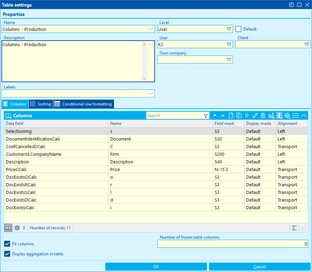The height and width of the screenshot is (272, 312).
Task: Click the trash delete icon
Action: click(x=263, y=116)
